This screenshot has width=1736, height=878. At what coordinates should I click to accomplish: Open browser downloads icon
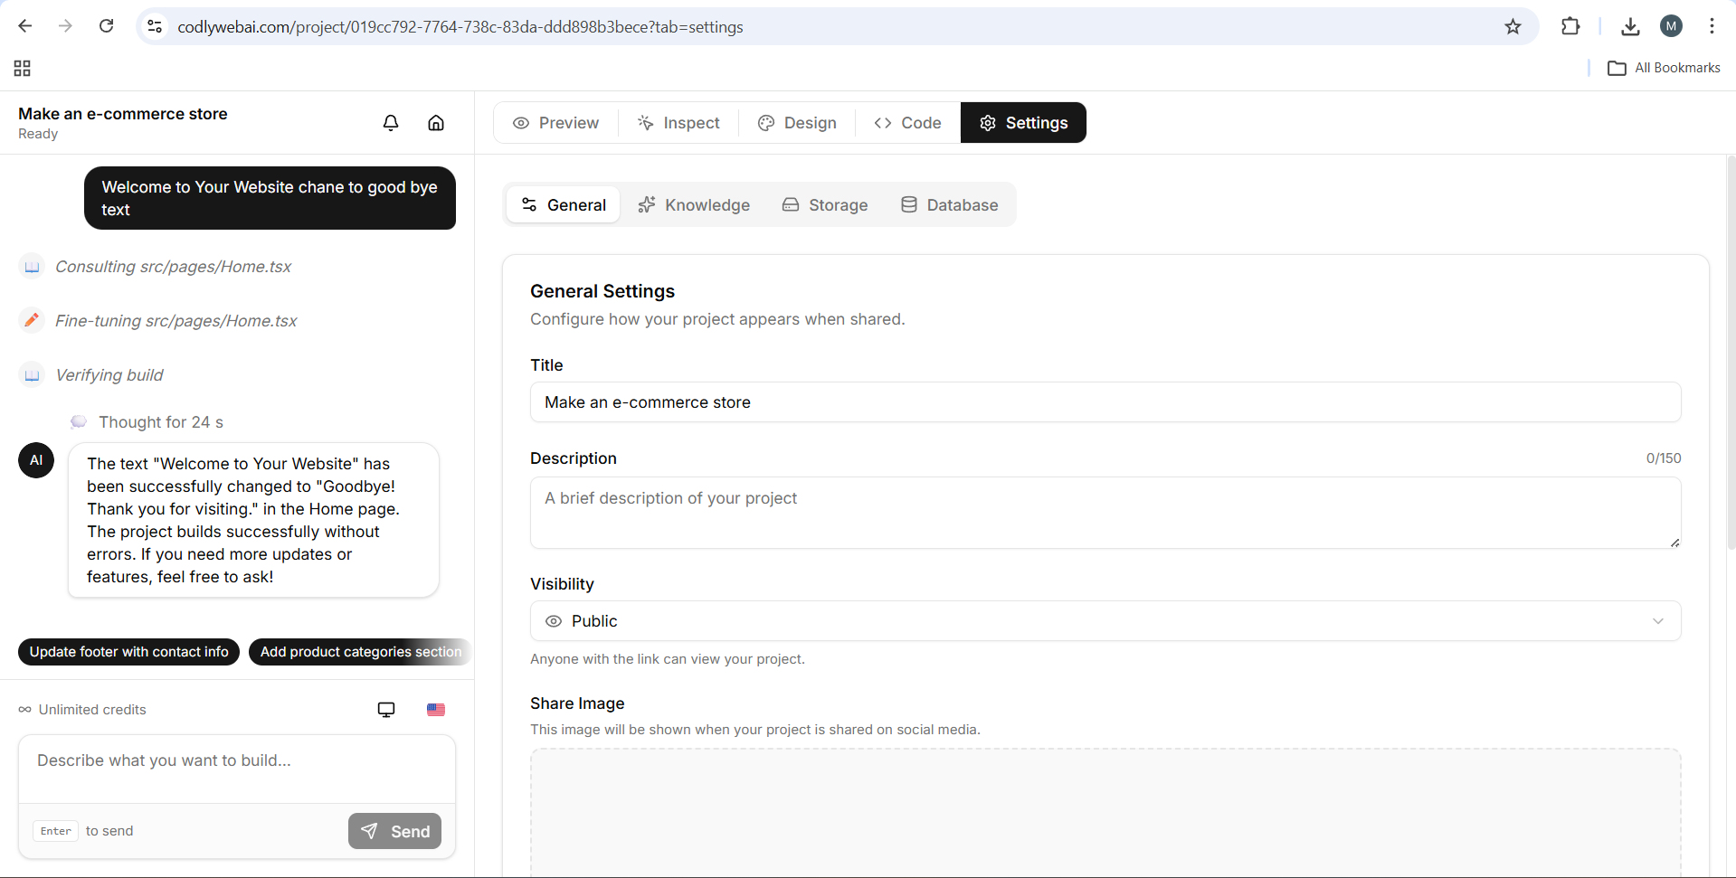pos(1630,27)
